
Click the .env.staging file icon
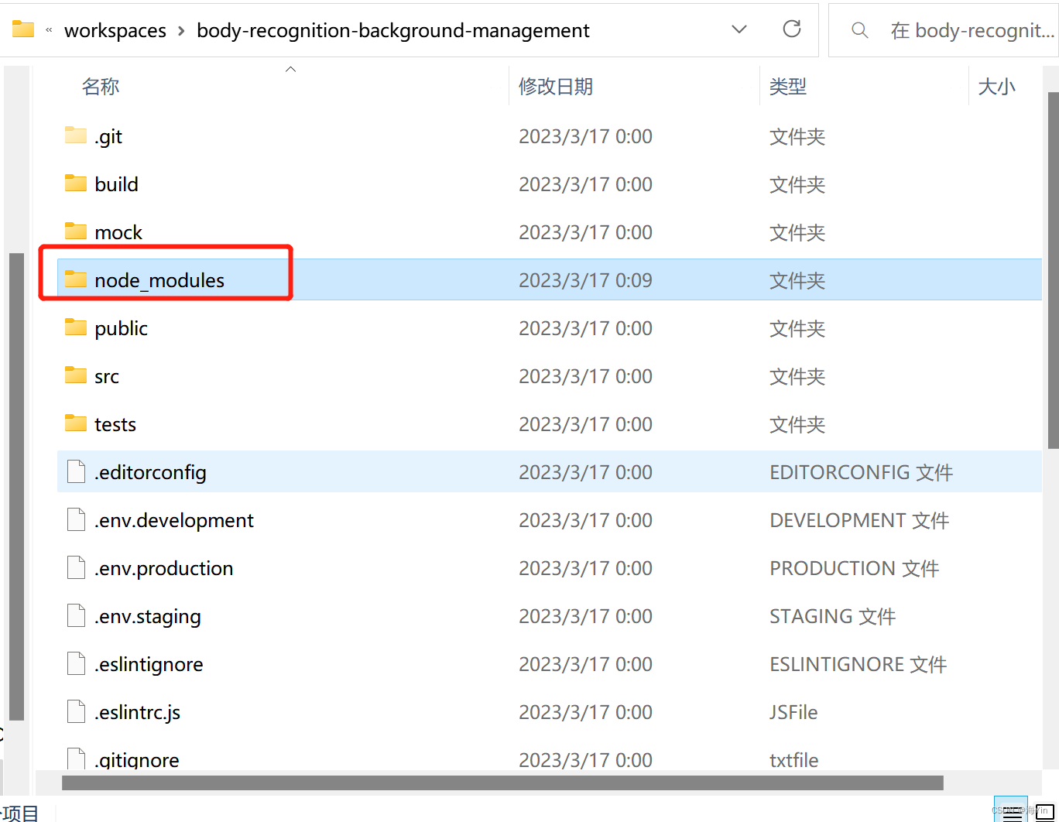pos(76,615)
